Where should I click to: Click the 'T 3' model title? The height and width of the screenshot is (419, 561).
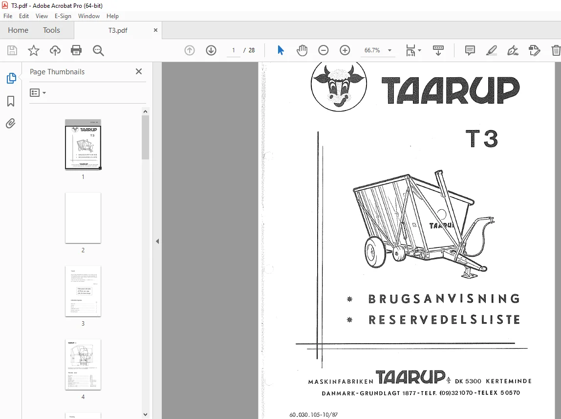[x=481, y=139]
